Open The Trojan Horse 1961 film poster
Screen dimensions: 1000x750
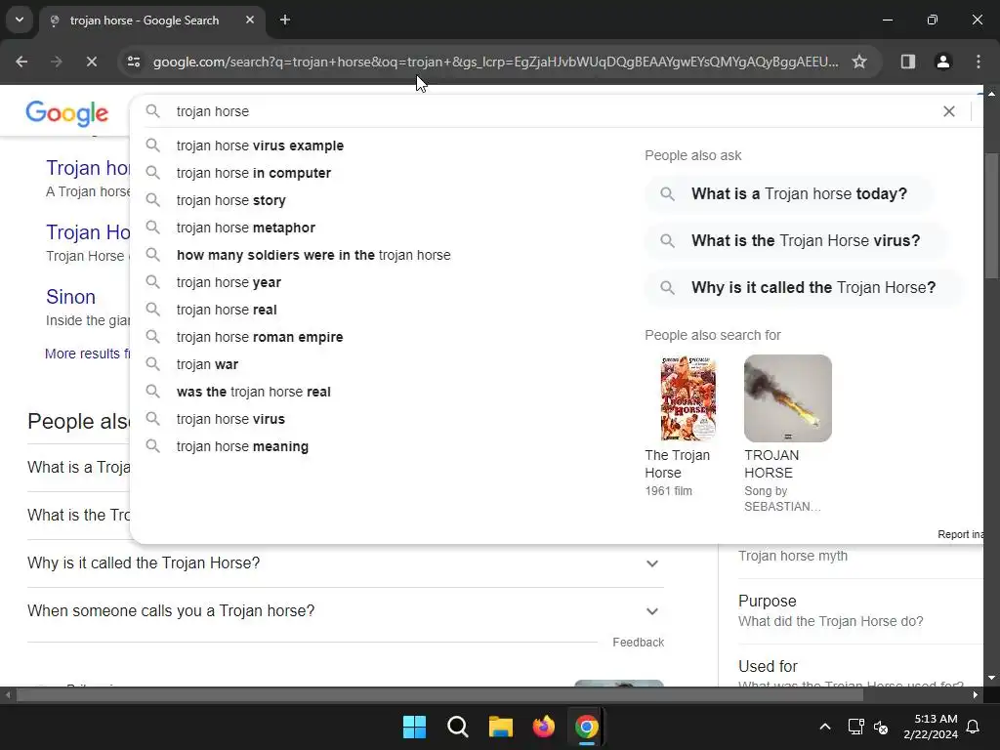pos(688,398)
